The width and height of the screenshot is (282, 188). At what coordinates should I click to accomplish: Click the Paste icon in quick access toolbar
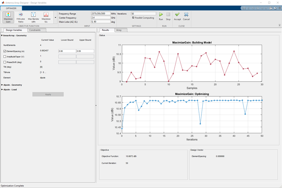tap(257, 8)
